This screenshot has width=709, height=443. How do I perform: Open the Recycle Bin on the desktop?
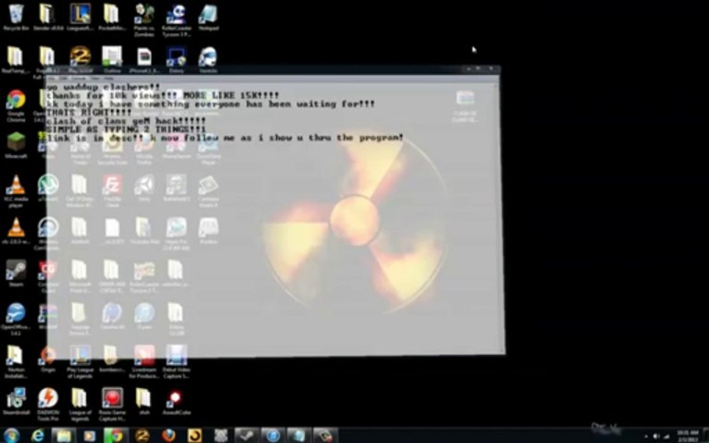click(x=16, y=17)
